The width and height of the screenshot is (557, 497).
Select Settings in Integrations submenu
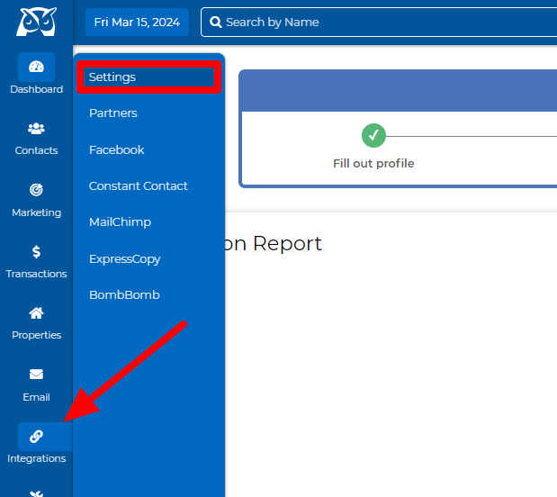click(148, 77)
